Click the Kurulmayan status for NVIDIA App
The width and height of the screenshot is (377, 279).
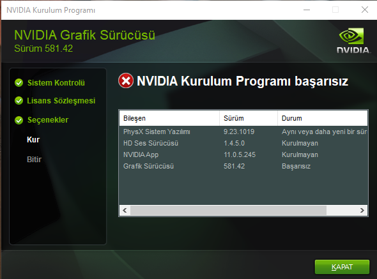[300, 155]
